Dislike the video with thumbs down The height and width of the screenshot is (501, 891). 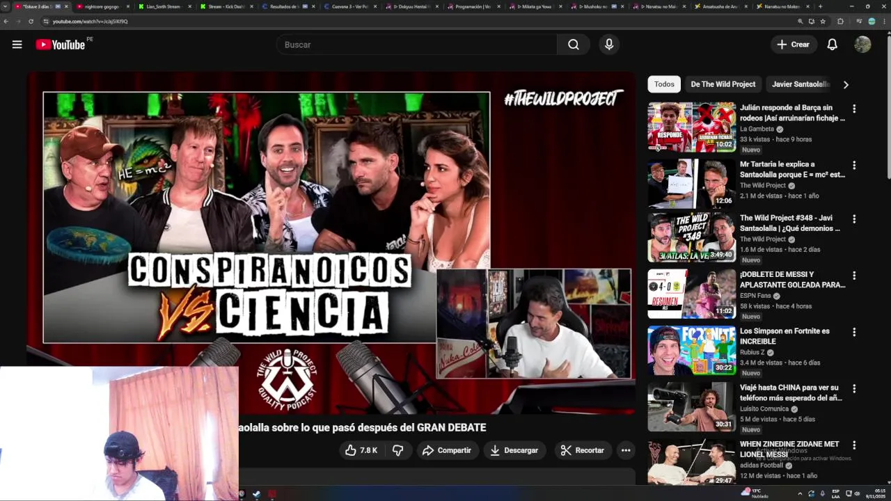tap(398, 450)
